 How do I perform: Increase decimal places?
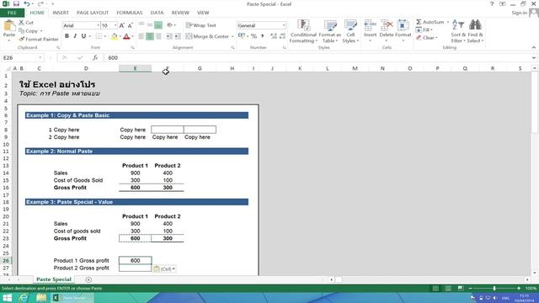point(274,36)
